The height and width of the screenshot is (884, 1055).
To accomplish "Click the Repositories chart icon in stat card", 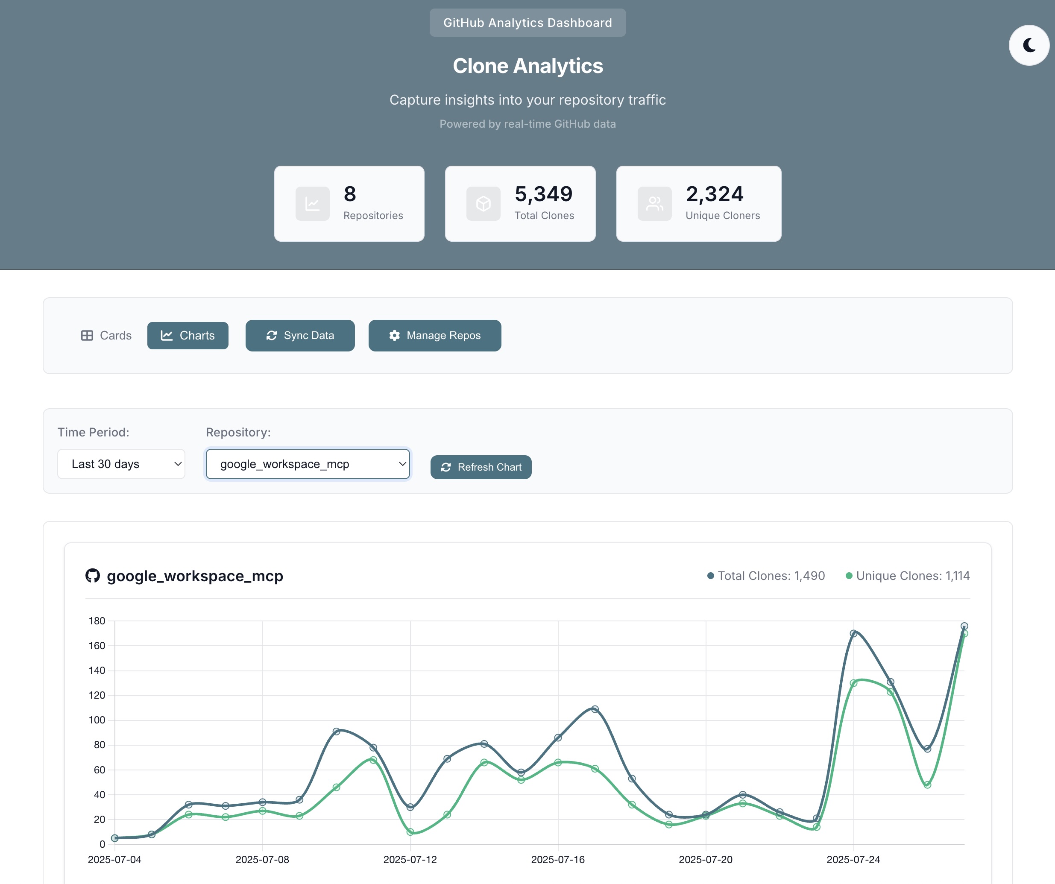I will (313, 204).
